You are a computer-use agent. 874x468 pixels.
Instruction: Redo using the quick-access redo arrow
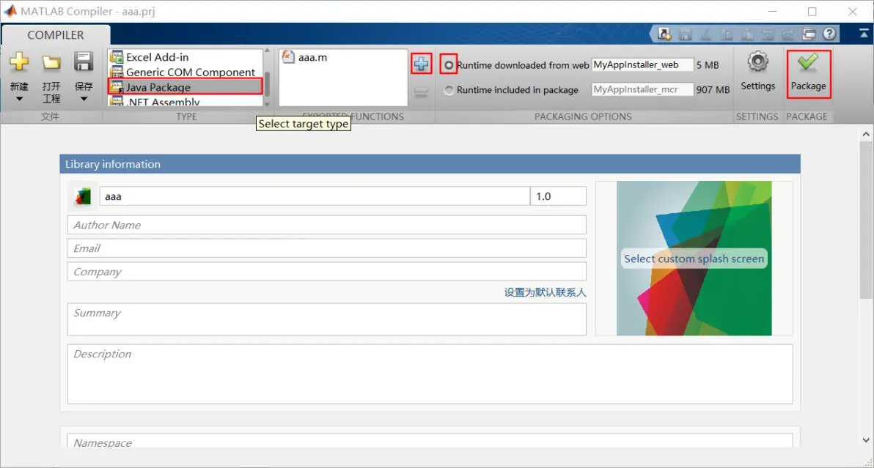(x=788, y=34)
